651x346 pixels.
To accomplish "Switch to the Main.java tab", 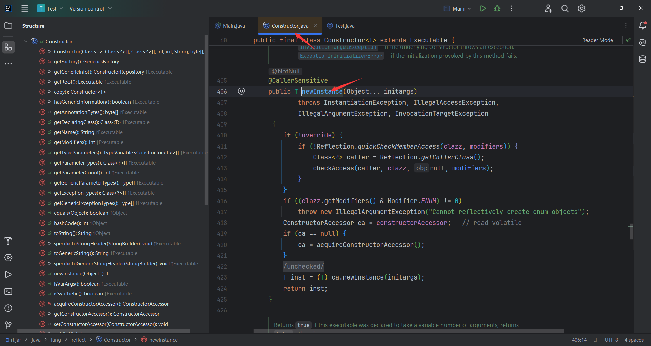I will click(x=230, y=26).
